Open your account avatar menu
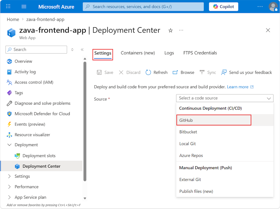 273,7
